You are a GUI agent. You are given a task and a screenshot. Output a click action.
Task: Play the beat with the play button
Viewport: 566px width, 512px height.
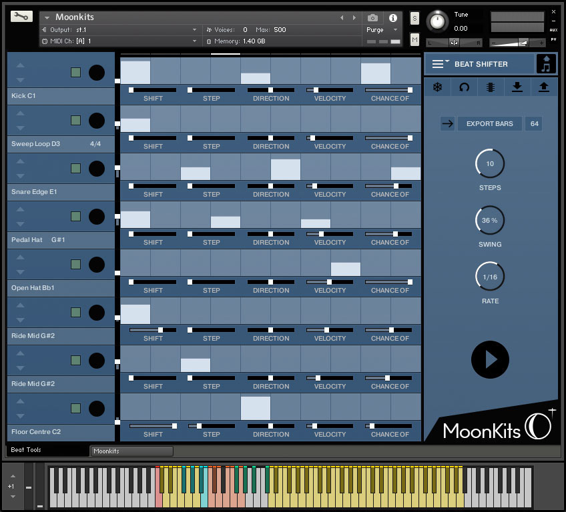[490, 359]
